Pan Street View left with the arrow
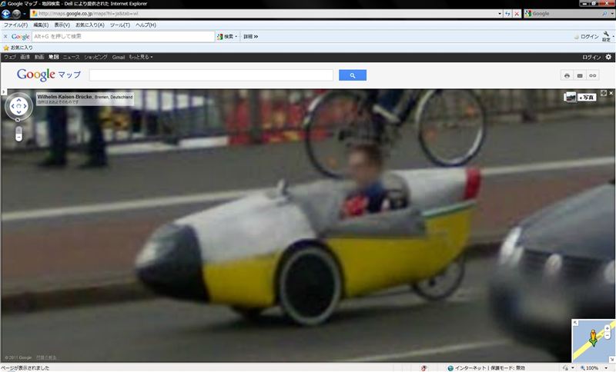Screen dimensions: 616x372 click(13, 106)
